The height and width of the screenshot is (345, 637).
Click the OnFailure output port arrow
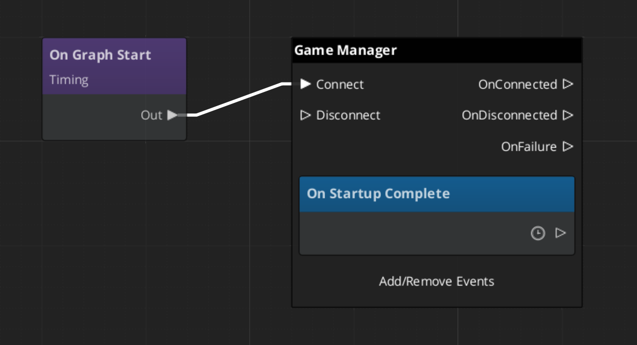point(567,147)
